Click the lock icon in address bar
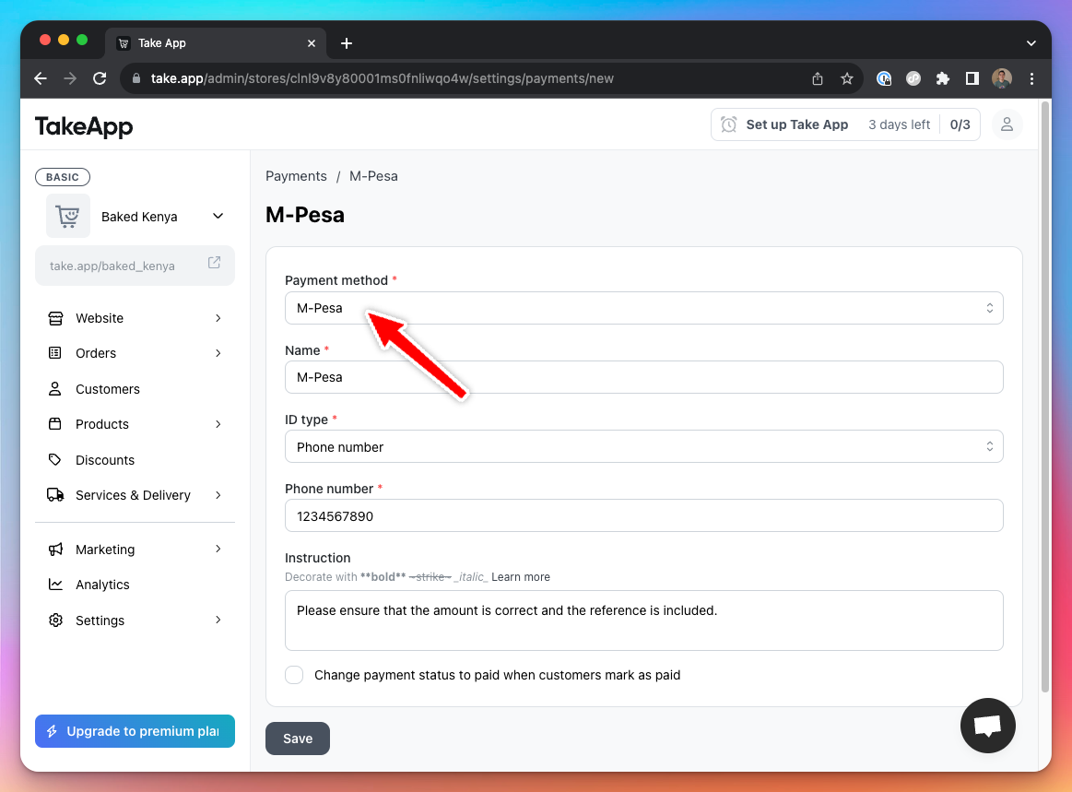The height and width of the screenshot is (792, 1072). point(136,78)
